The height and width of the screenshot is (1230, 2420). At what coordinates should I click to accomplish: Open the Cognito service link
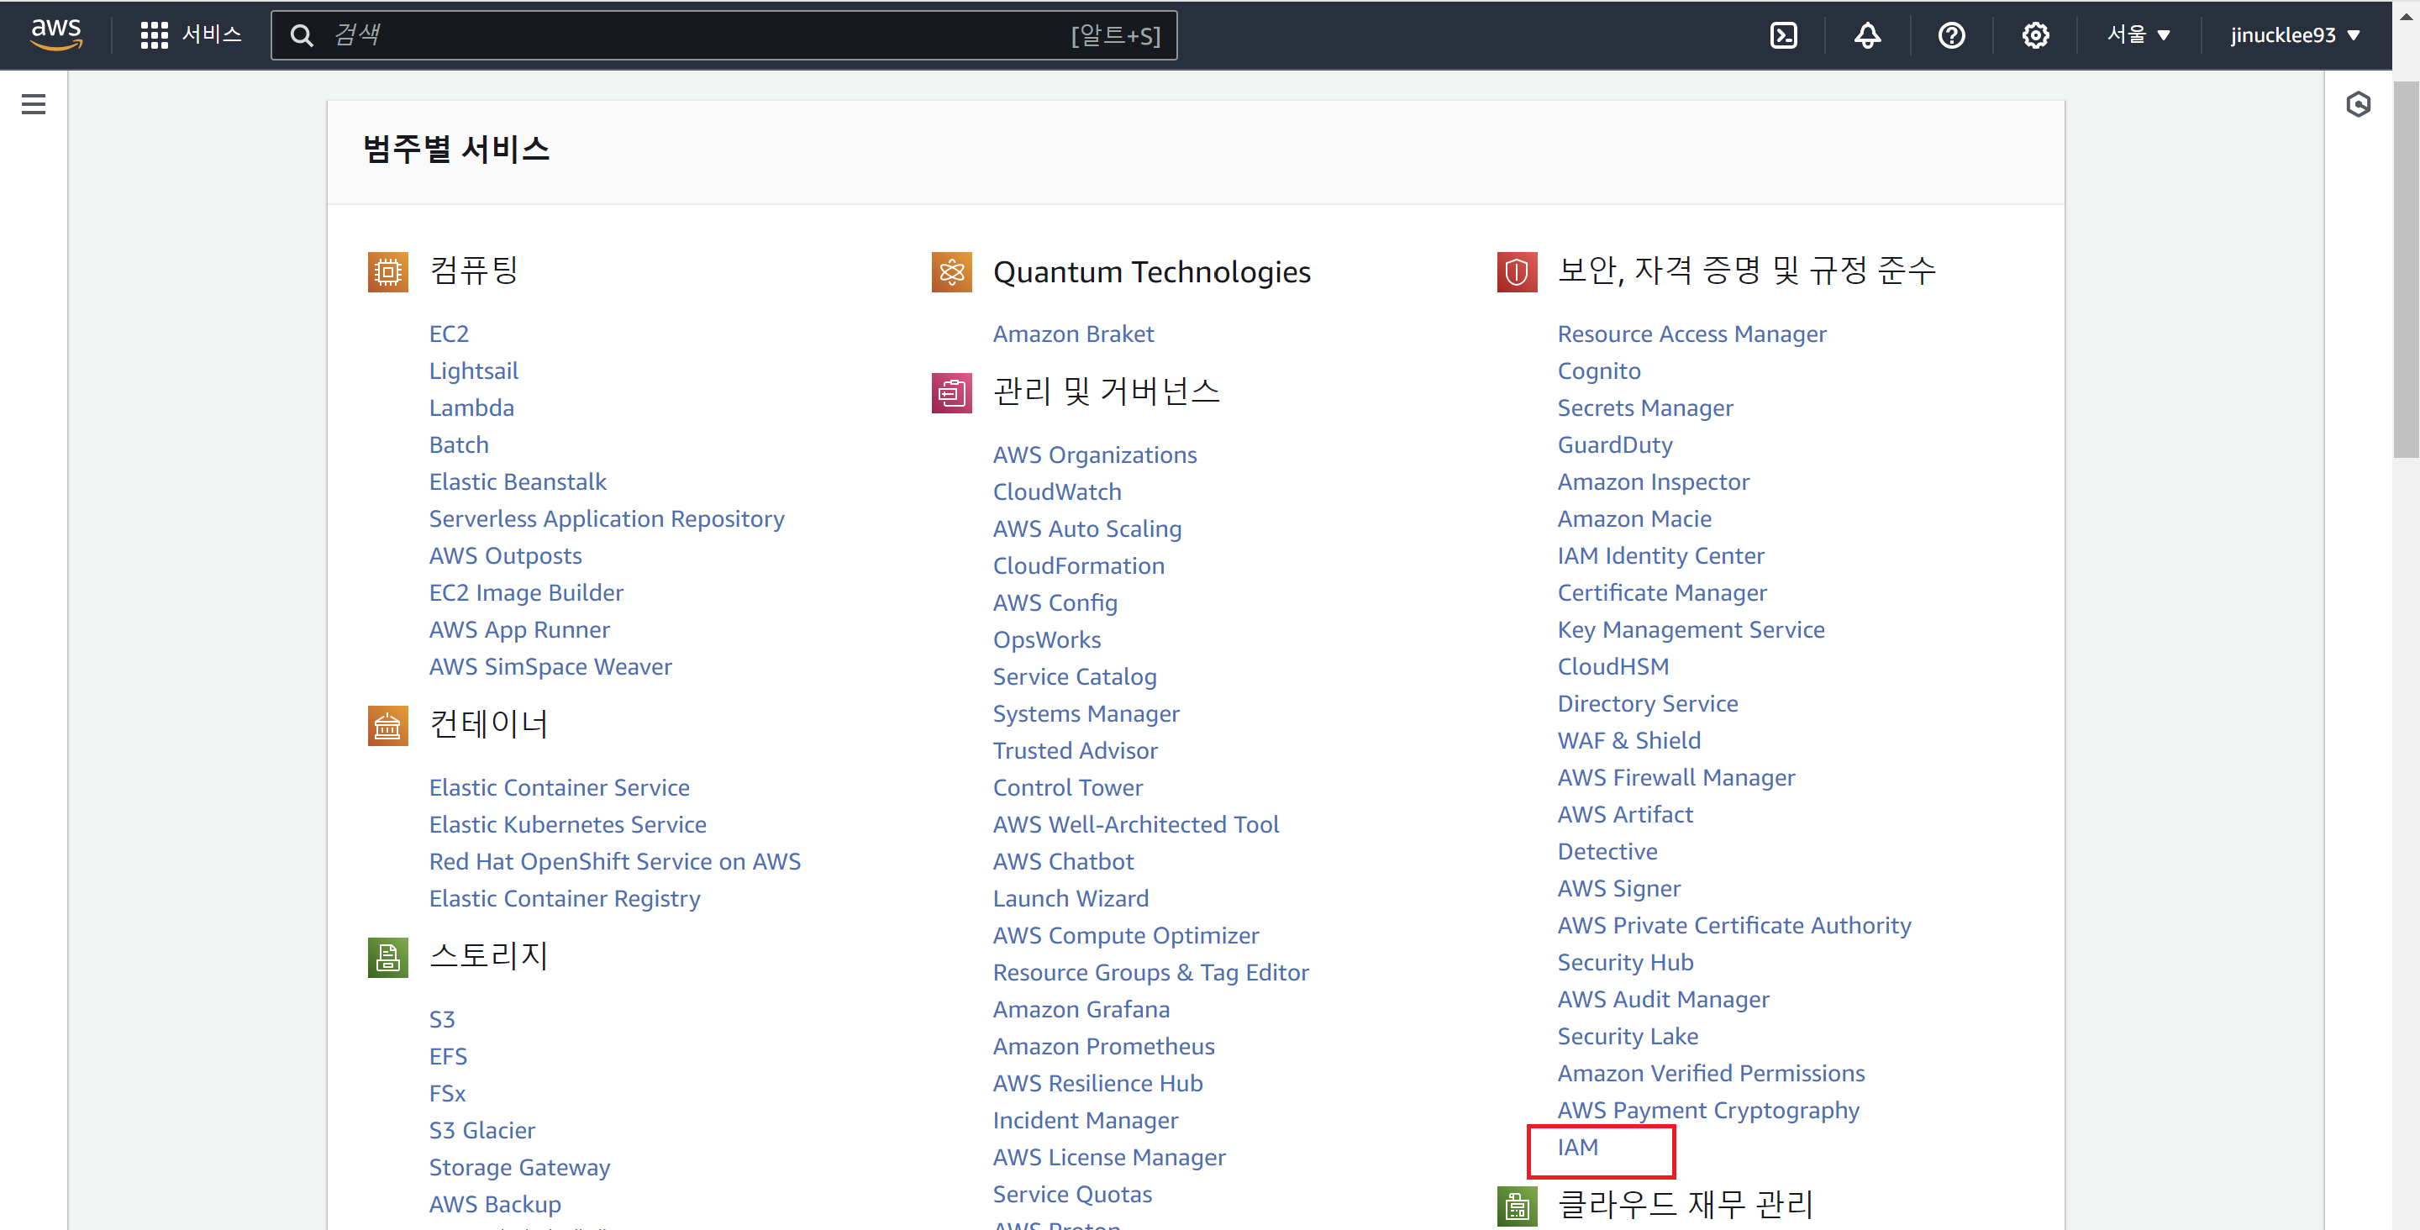click(1598, 371)
